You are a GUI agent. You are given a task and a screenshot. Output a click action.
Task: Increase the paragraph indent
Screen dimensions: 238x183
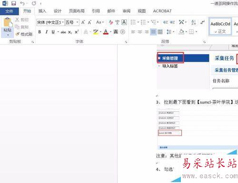172,22
